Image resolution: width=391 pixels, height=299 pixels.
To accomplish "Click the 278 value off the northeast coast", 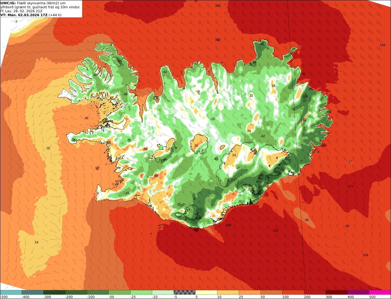I will [x=302, y=74].
